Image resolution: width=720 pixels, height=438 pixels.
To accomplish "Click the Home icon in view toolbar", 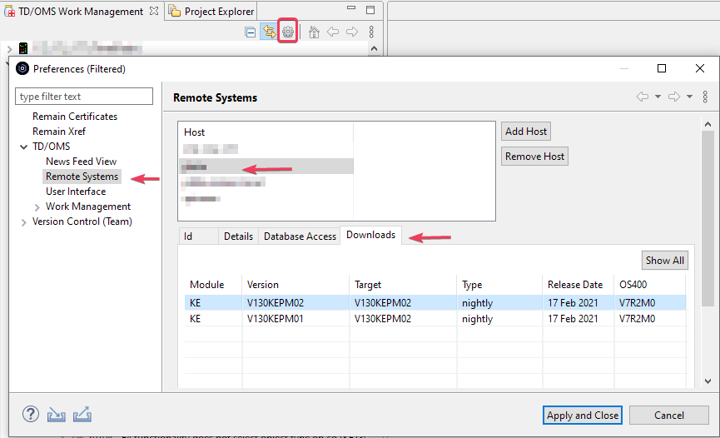I will pos(314,32).
